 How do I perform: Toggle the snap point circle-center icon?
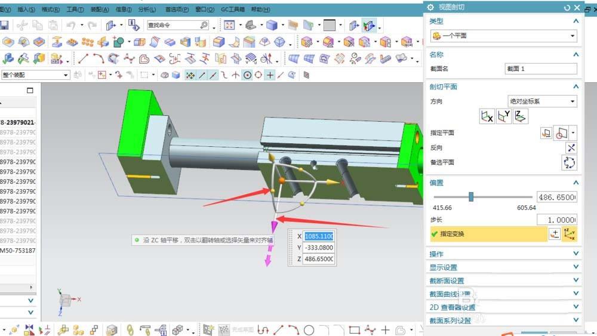click(247, 75)
